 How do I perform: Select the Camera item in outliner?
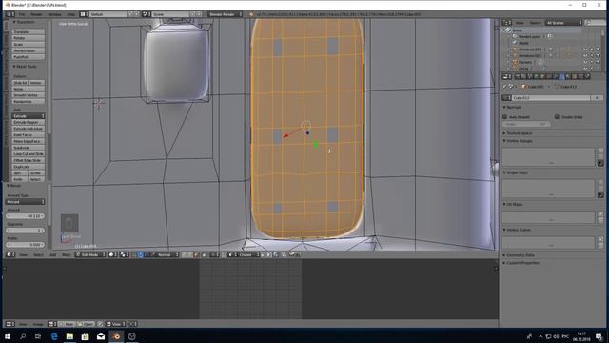pos(524,62)
